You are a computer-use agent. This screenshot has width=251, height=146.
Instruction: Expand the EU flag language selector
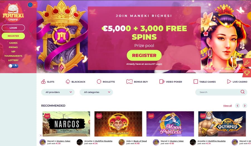point(32,5)
